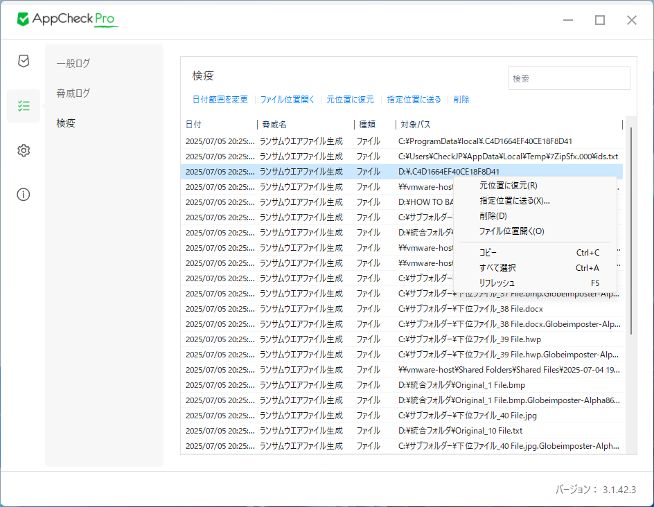654x507 pixels.
Task: Open the information circle icon
Action: pyautogui.click(x=24, y=194)
